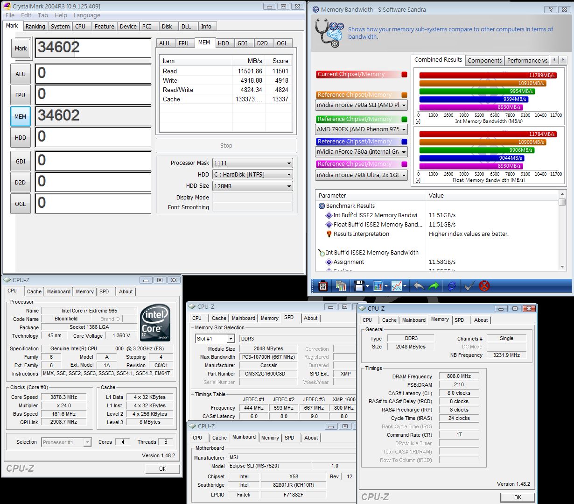Click the Options icon in Sandra toolbar

323,286
